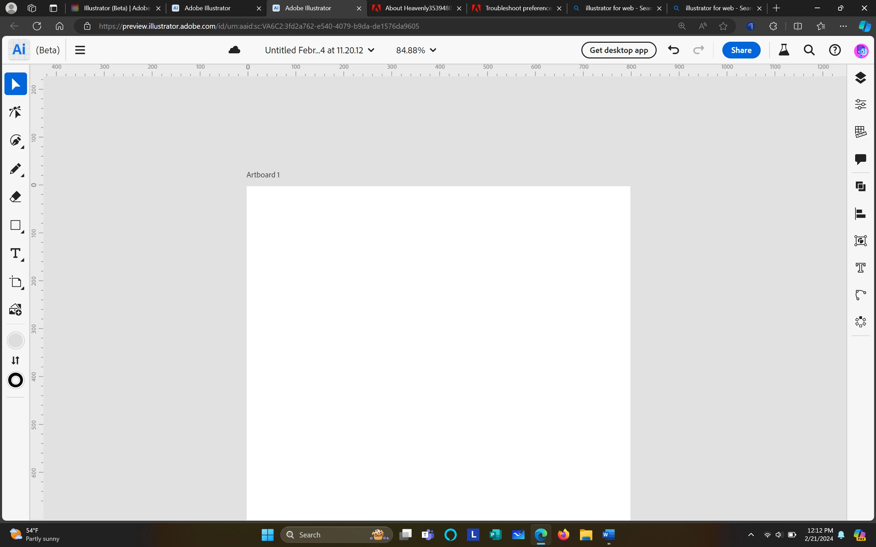The height and width of the screenshot is (547, 876).
Task: Select the Artboard tool
Action: coord(15,282)
